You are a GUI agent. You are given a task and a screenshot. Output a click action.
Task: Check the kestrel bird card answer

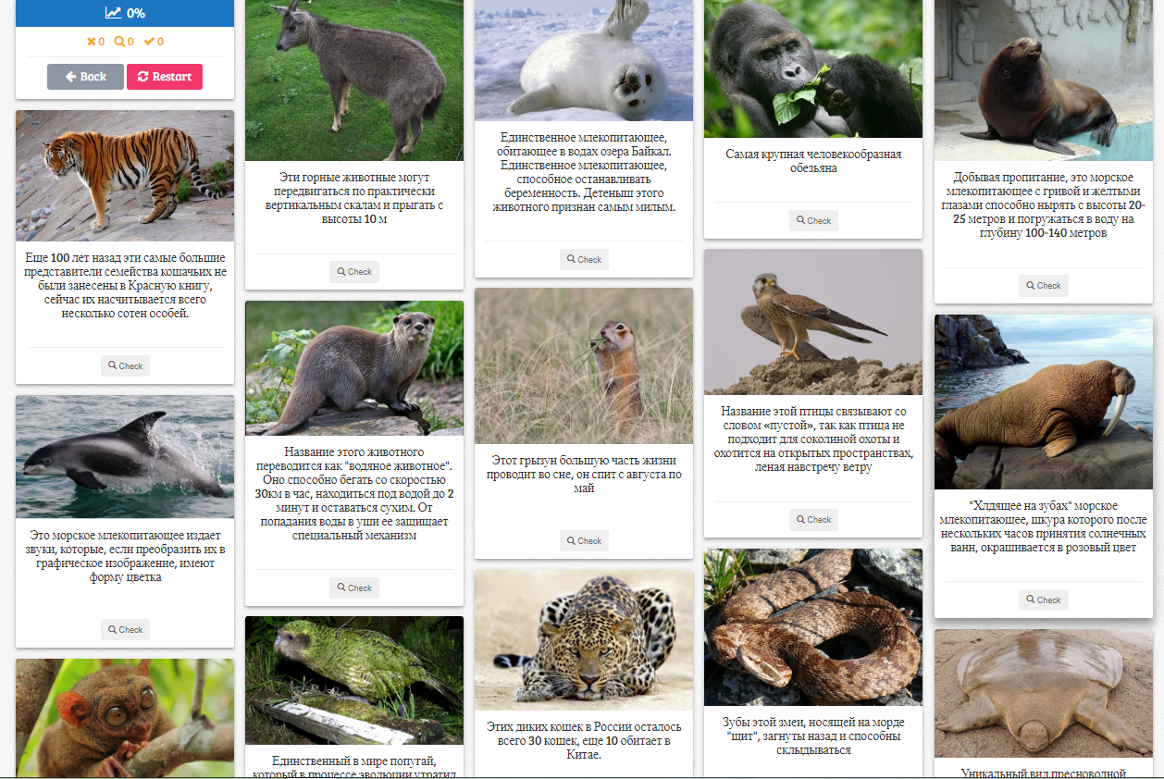813,519
